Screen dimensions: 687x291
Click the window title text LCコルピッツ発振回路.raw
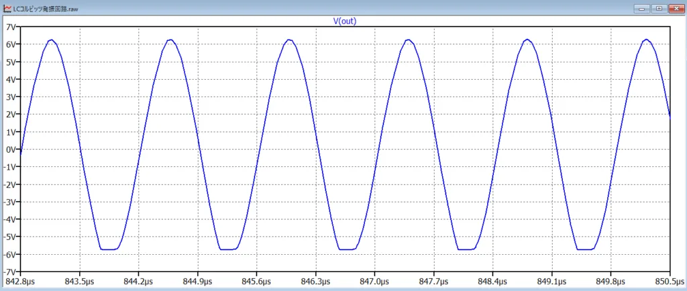tap(52, 9)
